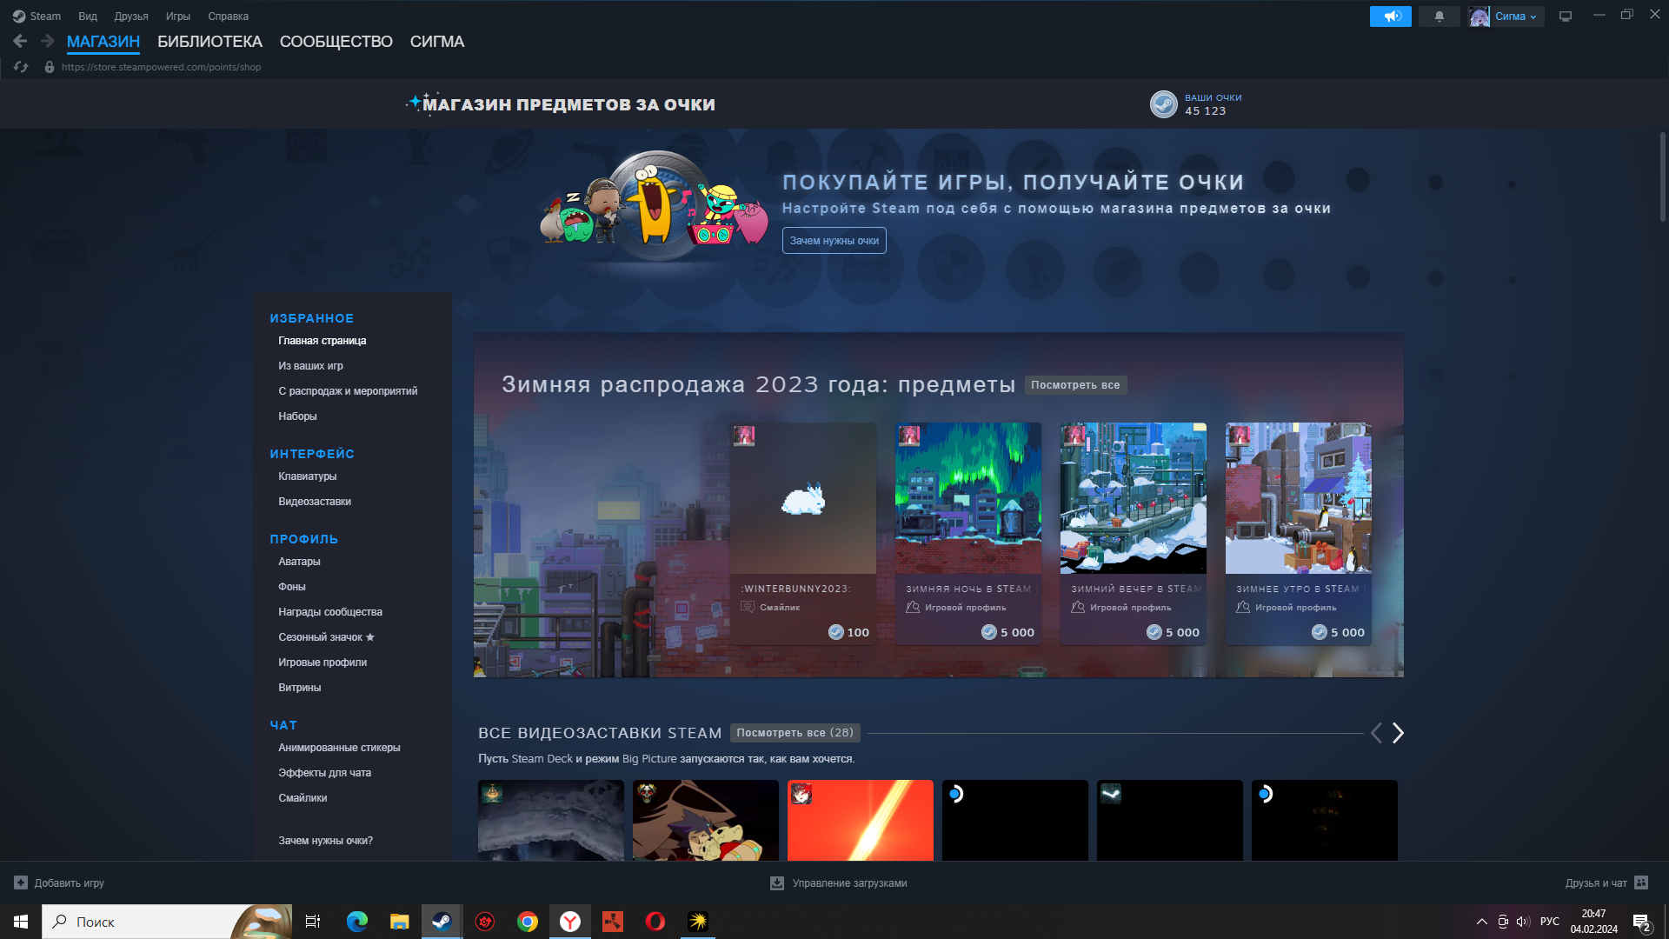Switch to Big Picture mode icon
1669x939 pixels.
click(1566, 16)
